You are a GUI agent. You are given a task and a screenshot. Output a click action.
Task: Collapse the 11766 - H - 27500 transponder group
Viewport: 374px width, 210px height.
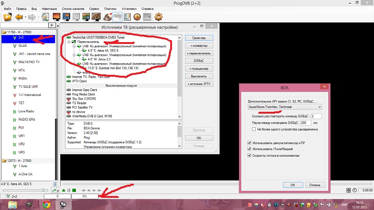pyautogui.click(x=4, y=32)
